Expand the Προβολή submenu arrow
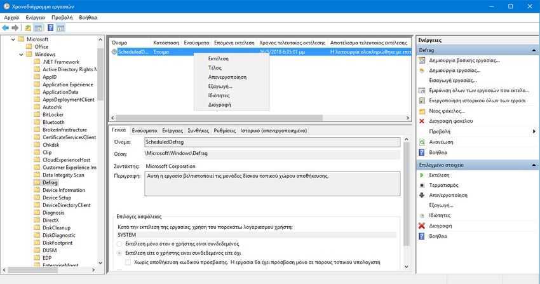Viewport: 540px width, 284px height. (x=534, y=131)
